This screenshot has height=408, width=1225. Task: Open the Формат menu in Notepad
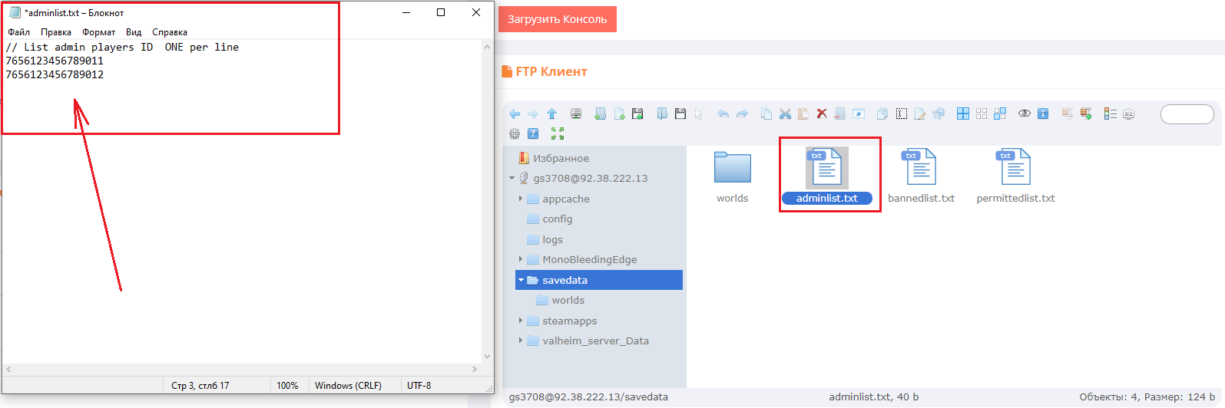click(x=99, y=32)
